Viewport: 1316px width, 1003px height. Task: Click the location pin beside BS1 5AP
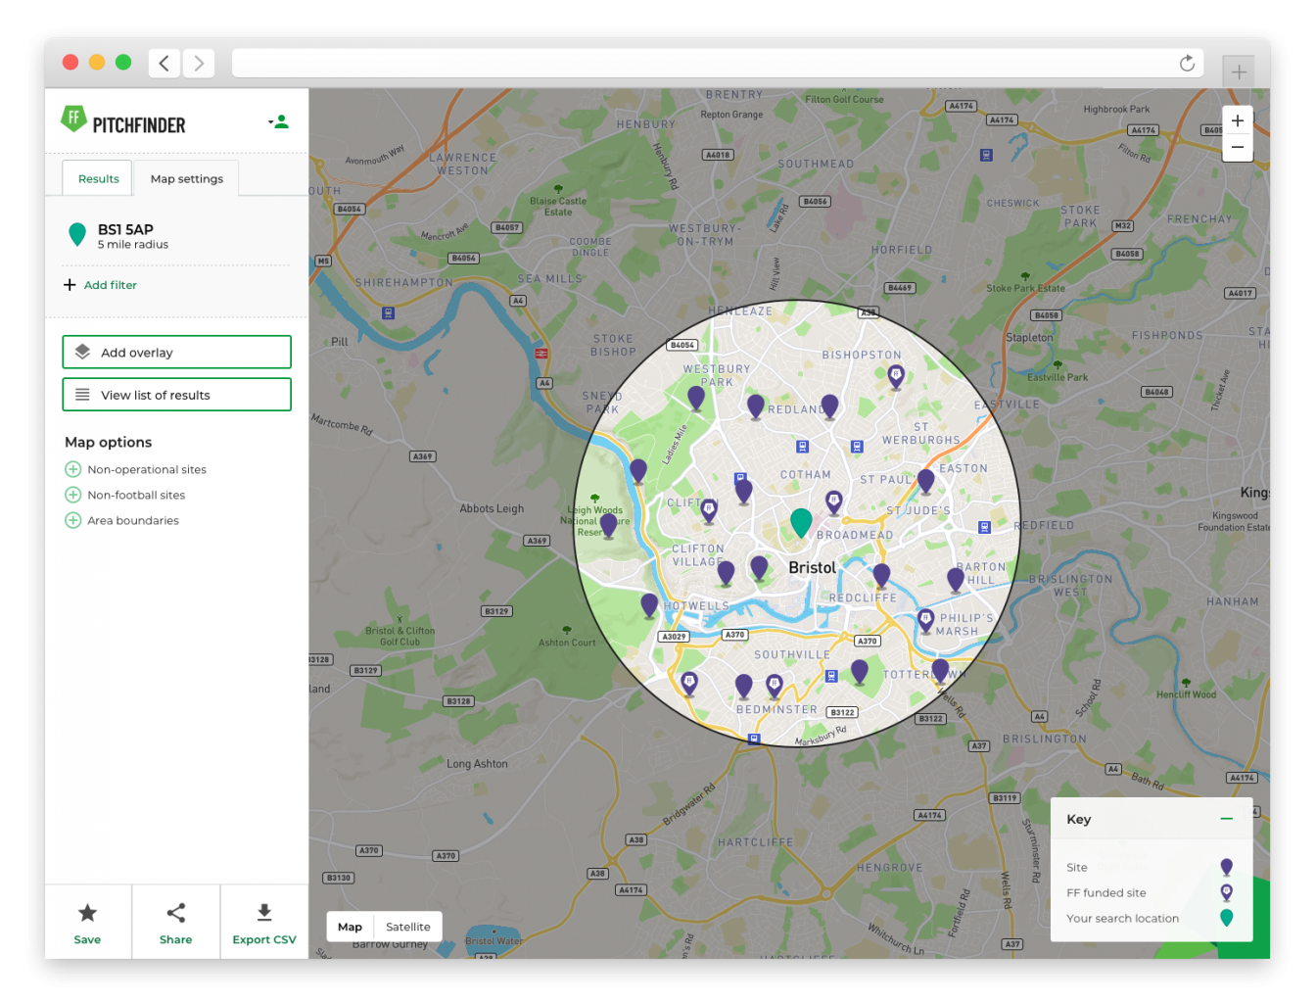tap(77, 235)
